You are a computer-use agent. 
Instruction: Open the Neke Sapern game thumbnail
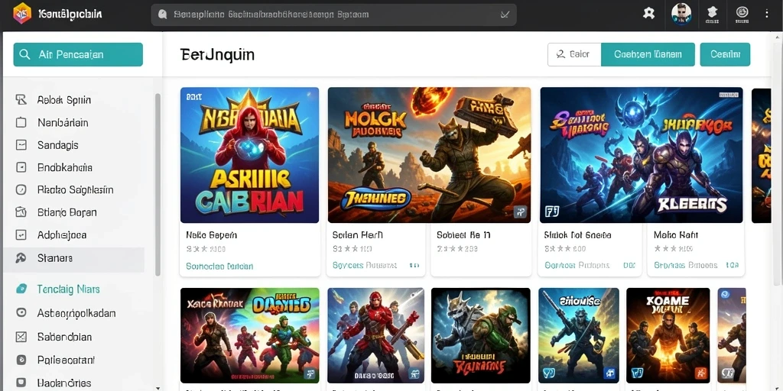[x=250, y=155]
